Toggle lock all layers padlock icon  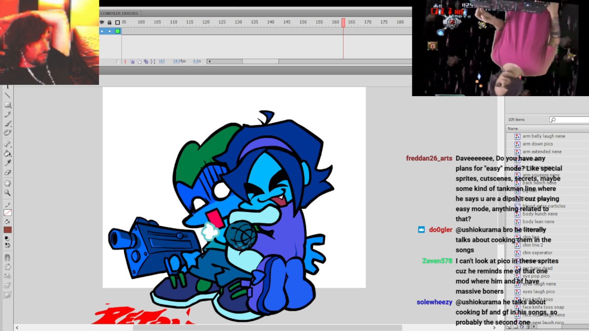[110, 22]
